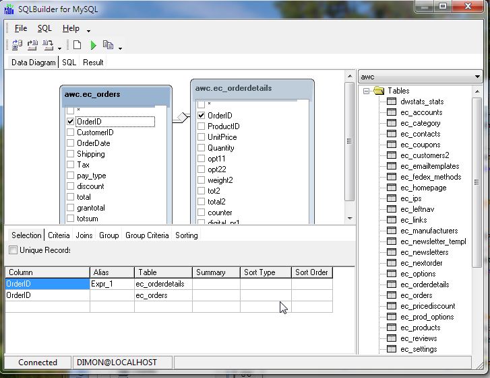Check UnitPrice field checkbox
The height and width of the screenshot is (378, 490).
(202, 137)
